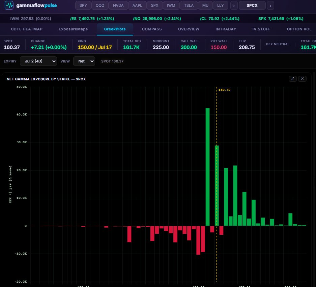316x287 pixels.
Task: Close the Net Gamma Exposure chart panel
Action: tap(302, 79)
